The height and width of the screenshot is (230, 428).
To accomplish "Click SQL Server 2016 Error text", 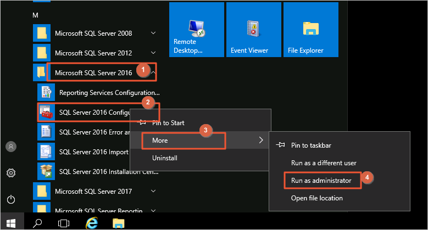I will [x=95, y=132].
